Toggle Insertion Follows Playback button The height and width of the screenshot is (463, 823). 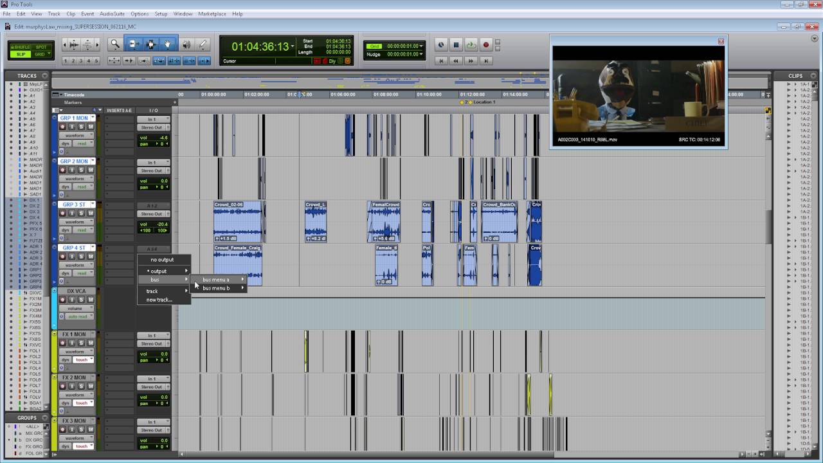(x=204, y=60)
